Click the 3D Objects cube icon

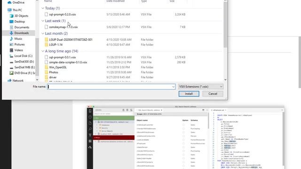click(x=11, y=15)
